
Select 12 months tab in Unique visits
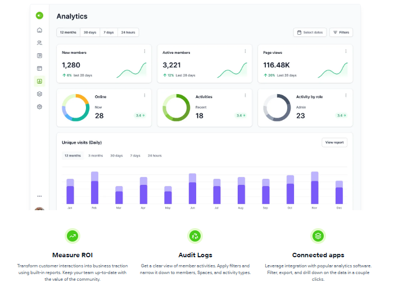[73, 156]
